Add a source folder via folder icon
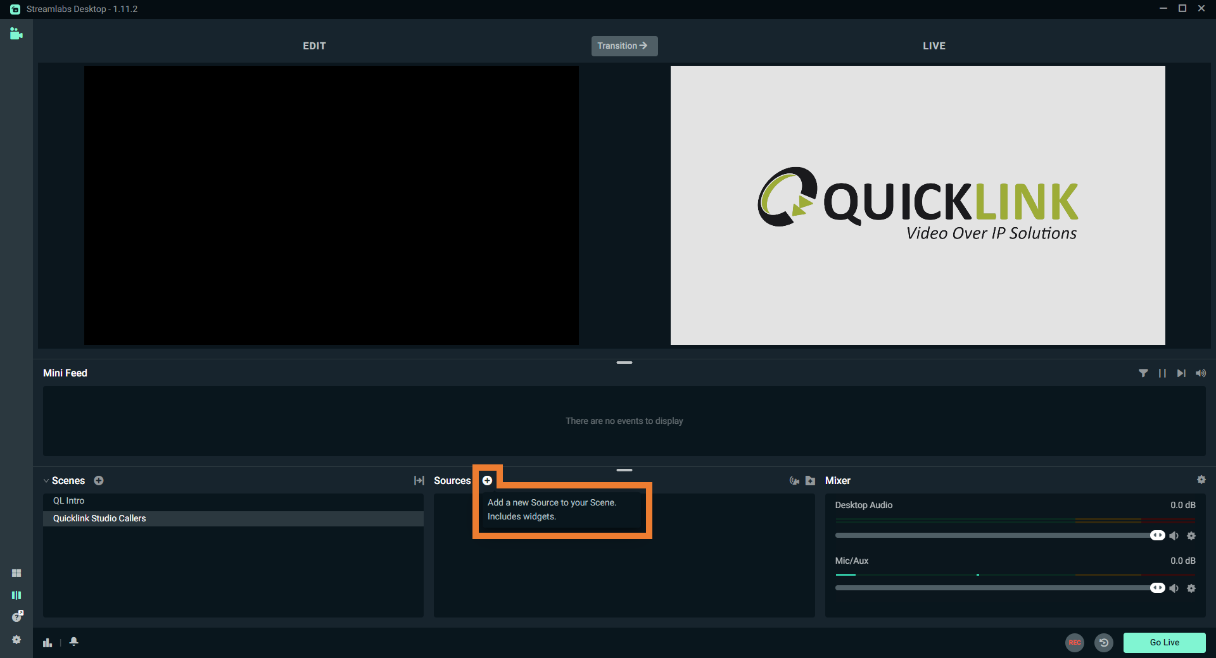The height and width of the screenshot is (658, 1216). [x=810, y=481]
